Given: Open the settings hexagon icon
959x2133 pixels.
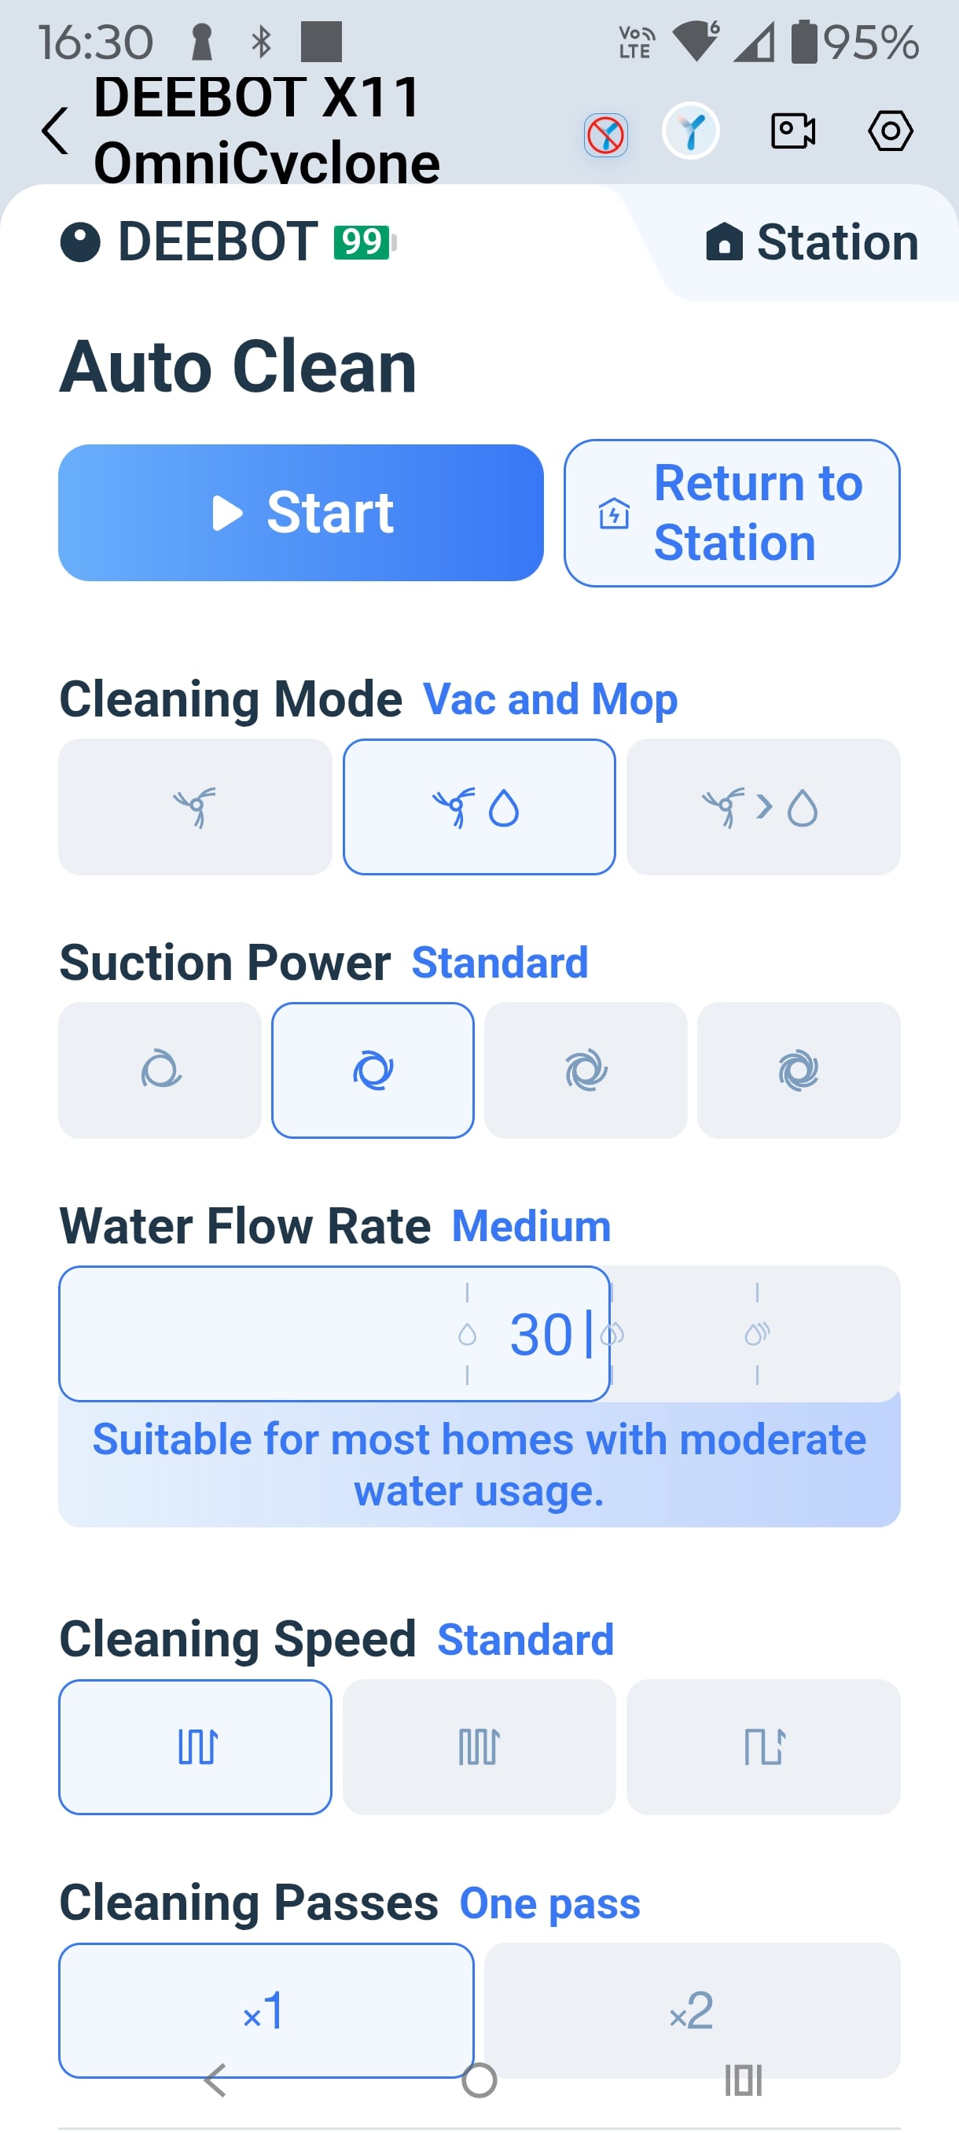Looking at the screenshot, I should tap(890, 131).
